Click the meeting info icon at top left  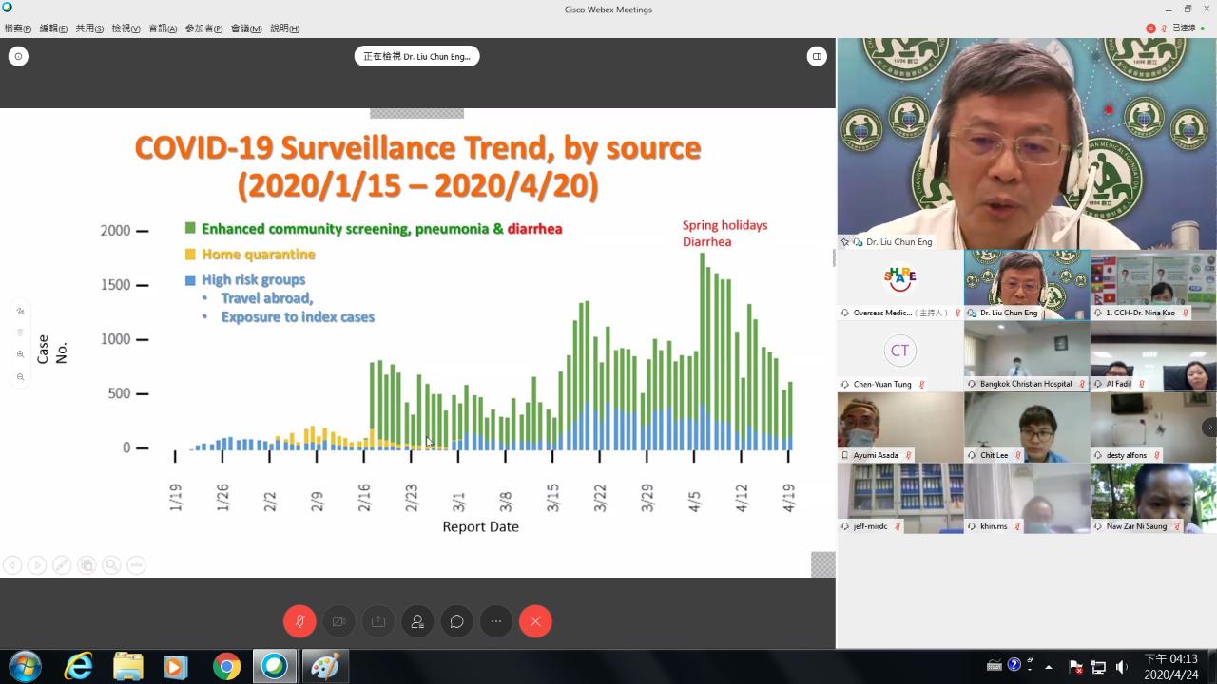pos(18,57)
